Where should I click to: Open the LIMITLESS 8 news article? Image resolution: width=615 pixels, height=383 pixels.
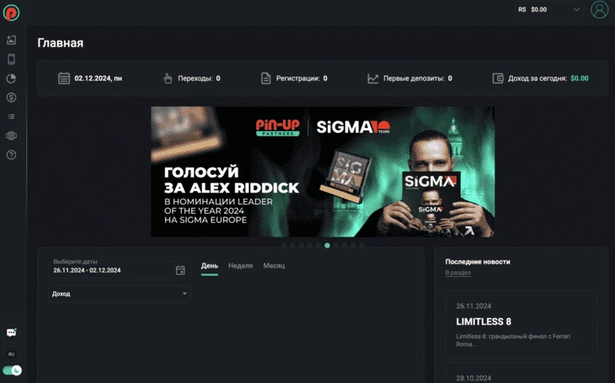[x=521, y=325]
